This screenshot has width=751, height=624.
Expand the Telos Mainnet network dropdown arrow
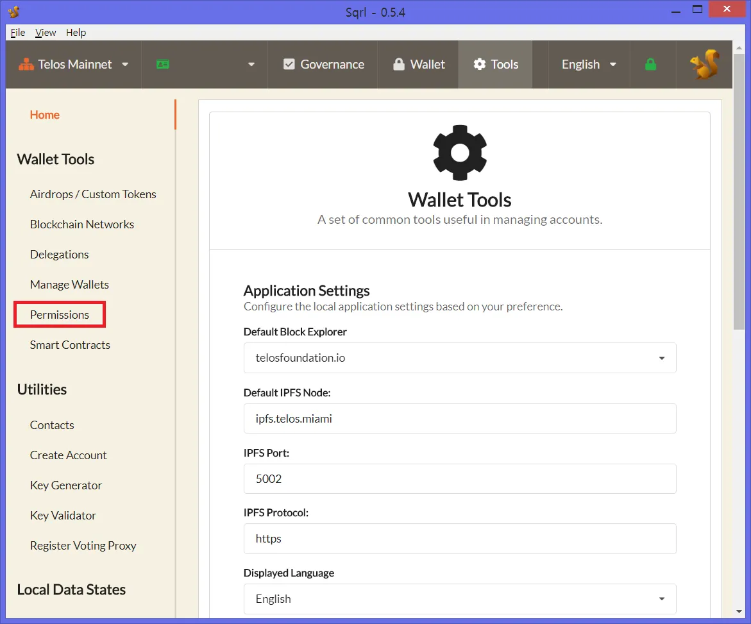tap(125, 64)
